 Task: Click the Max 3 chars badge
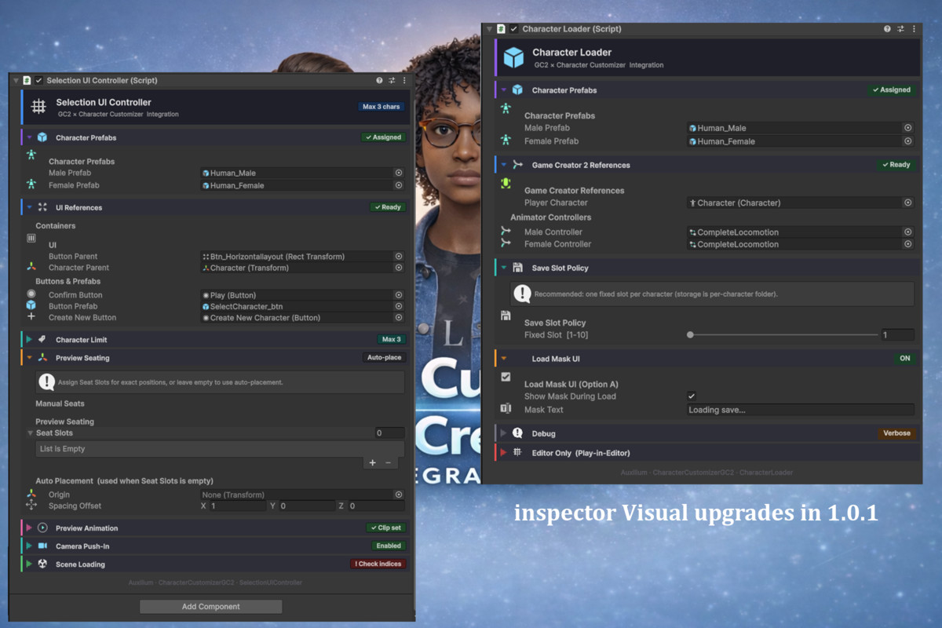click(x=381, y=106)
